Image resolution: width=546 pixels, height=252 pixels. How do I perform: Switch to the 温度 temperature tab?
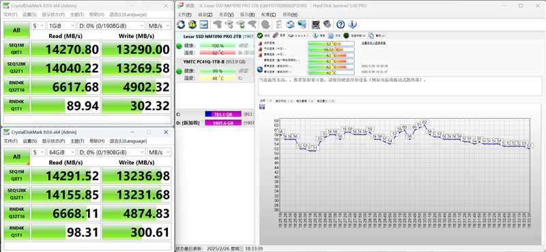pyautogui.click(x=279, y=36)
